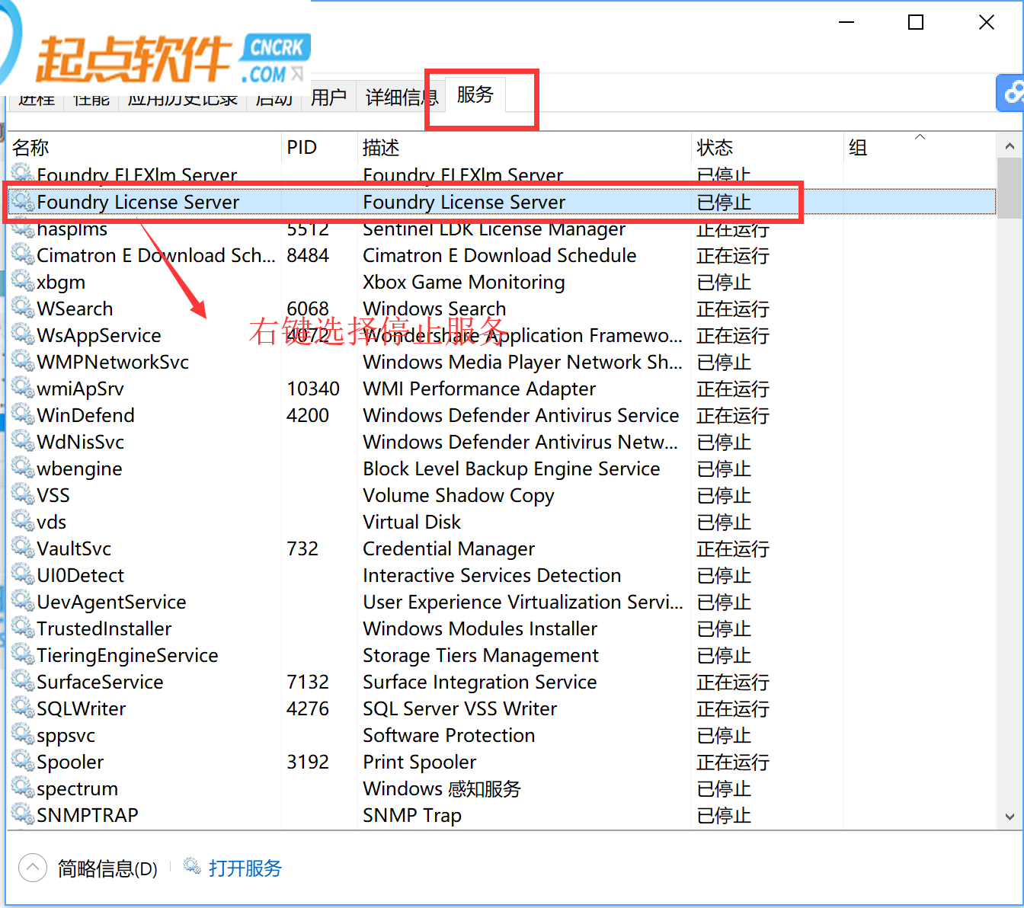Click the TieringEngineService gear icon

click(x=22, y=654)
